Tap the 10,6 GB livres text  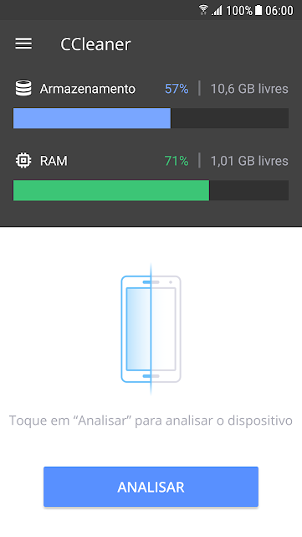[249, 89]
